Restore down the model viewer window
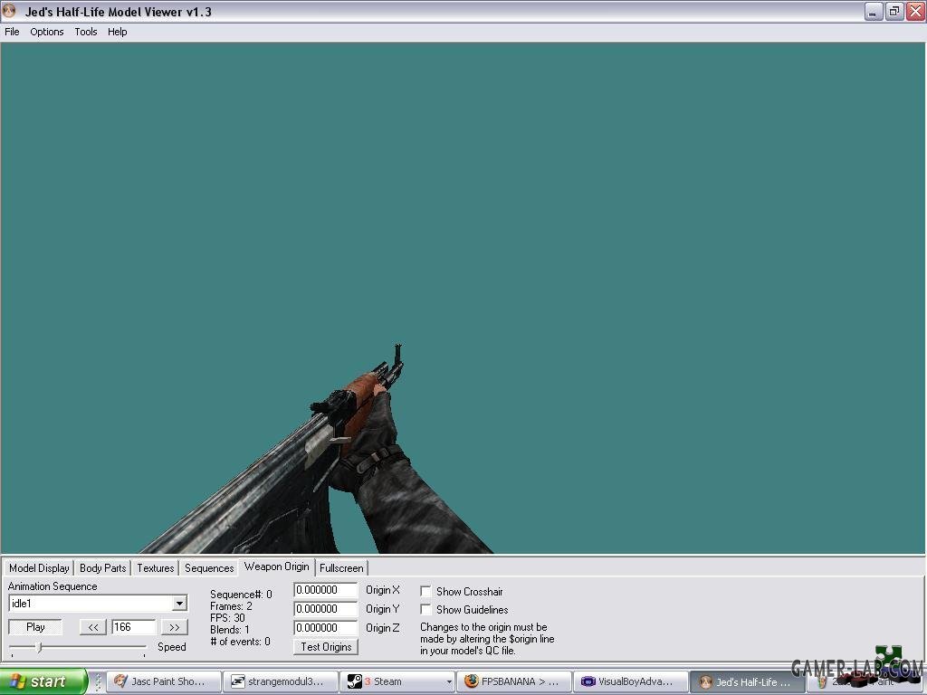927x695 pixels. coord(894,11)
